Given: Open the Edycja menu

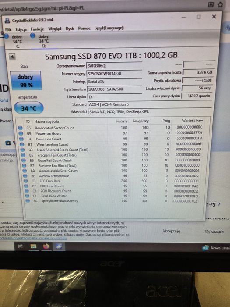Looking at the screenshot, I should click(21, 29).
